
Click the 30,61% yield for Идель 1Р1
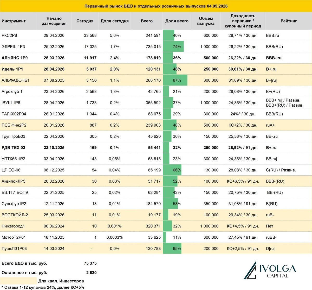[x=243, y=69]
